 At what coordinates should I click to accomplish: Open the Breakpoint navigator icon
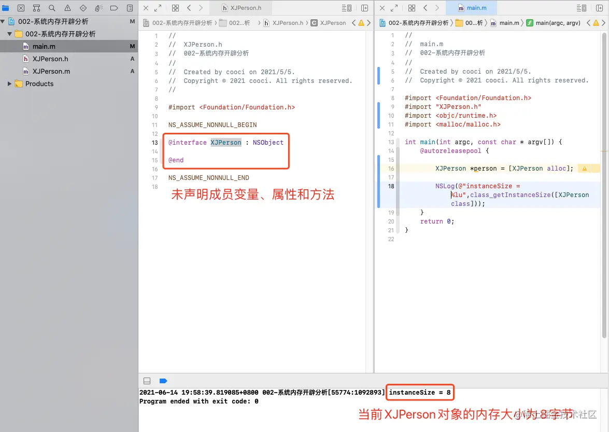point(114,8)
